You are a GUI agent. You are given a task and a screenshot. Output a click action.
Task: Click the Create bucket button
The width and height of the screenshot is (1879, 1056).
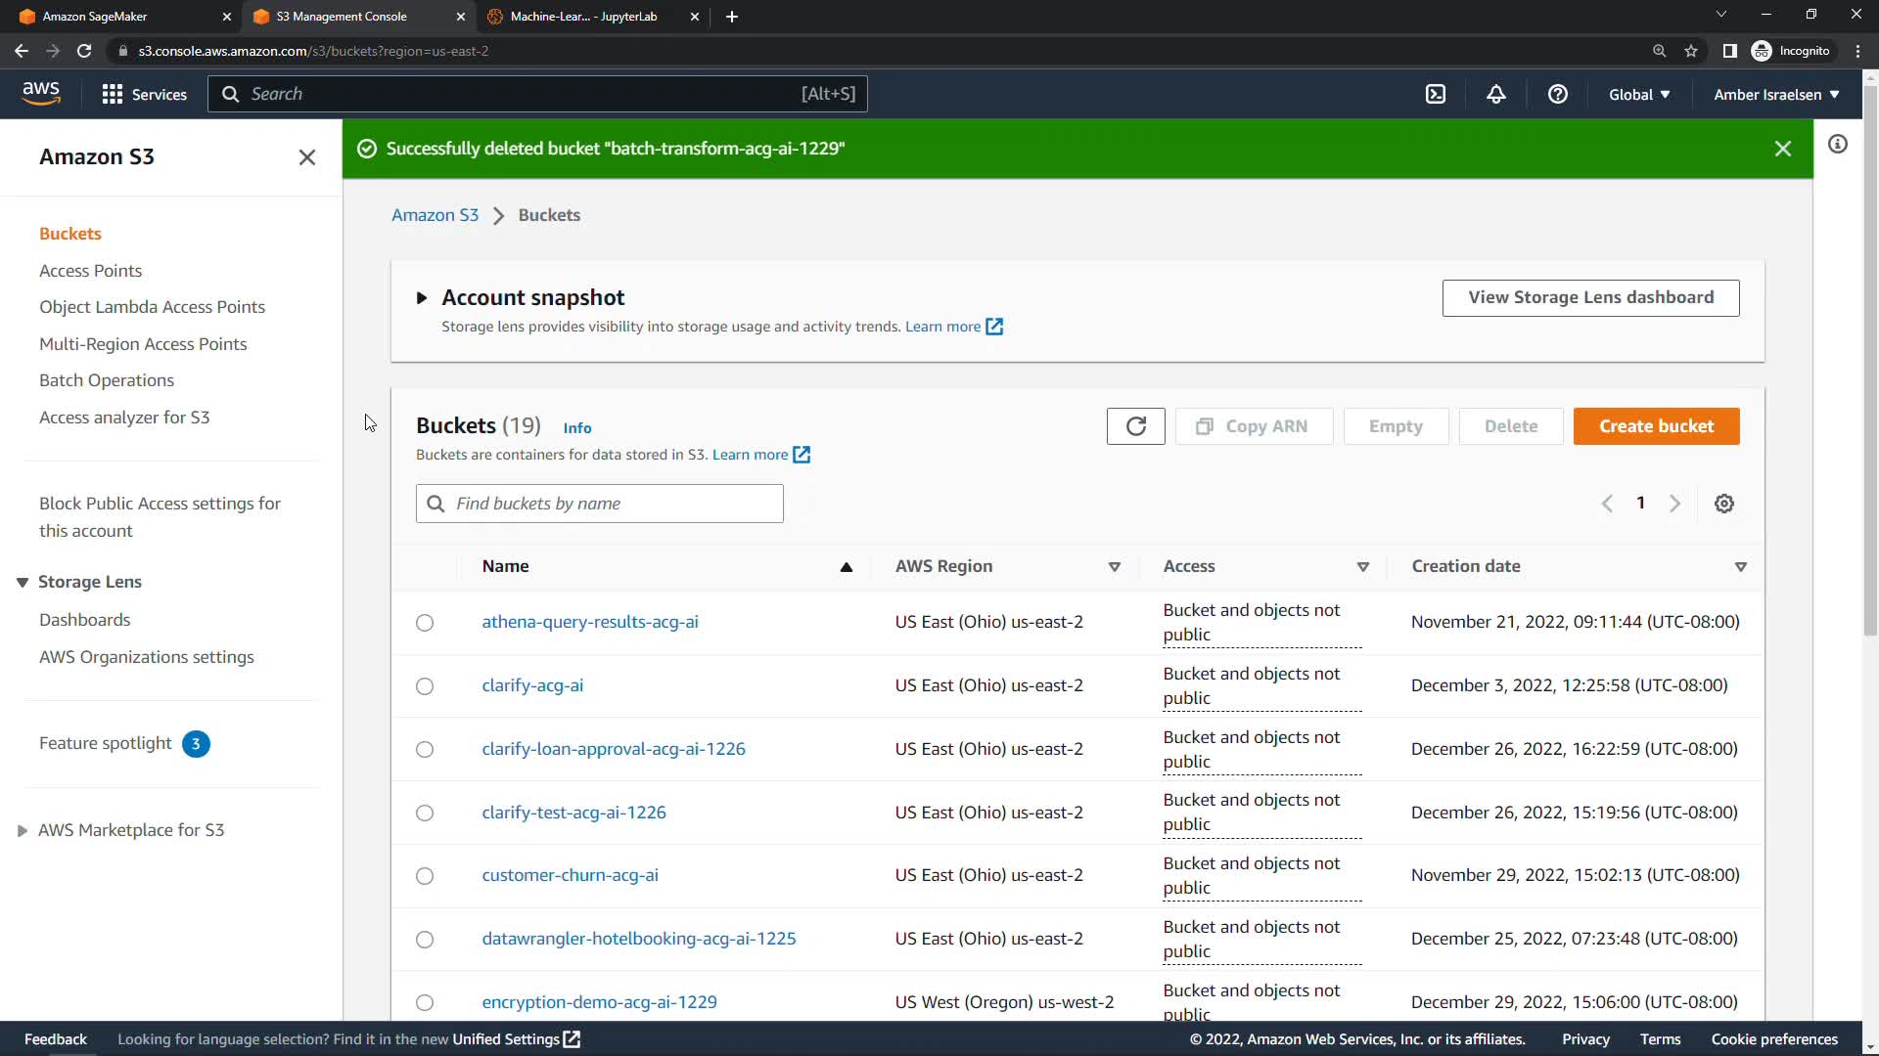tap(1656, 426)
